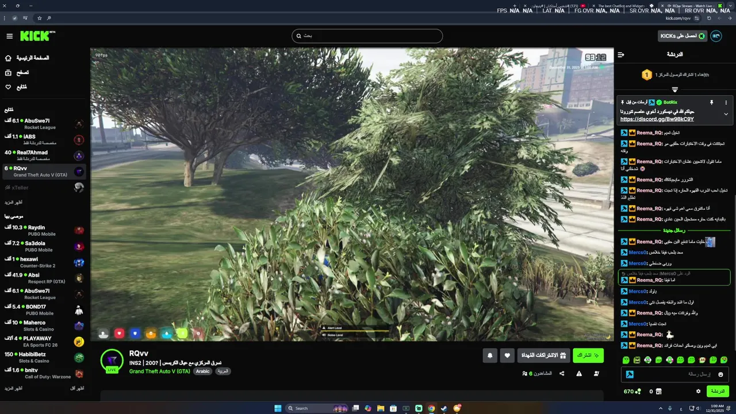Show hidden system tray icons
The height and width of the screenshot is (414, 736).
[x=660, y=408]
